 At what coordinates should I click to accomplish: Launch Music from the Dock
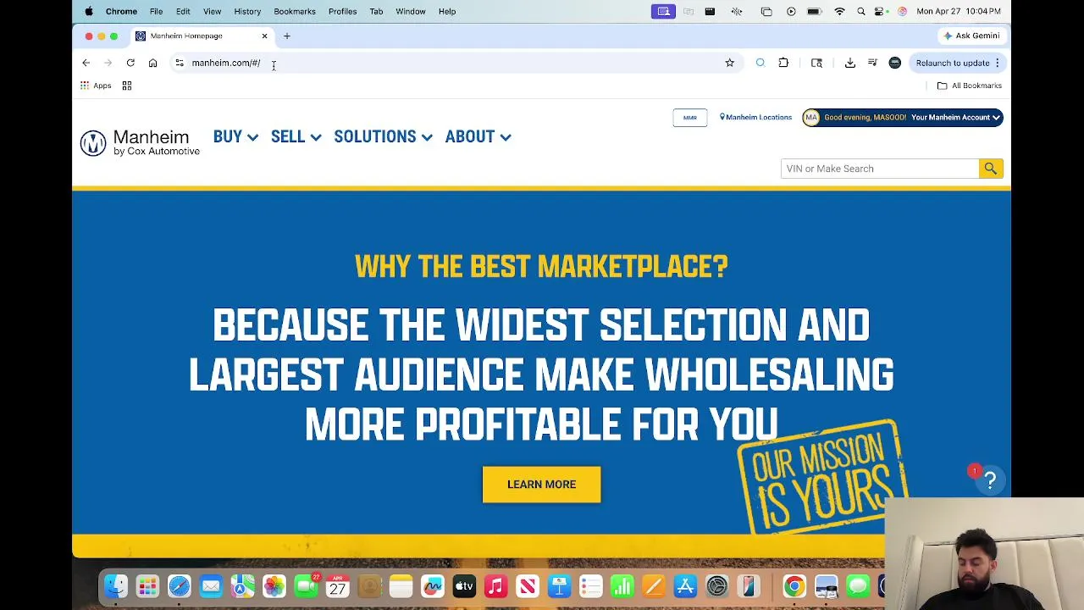(495, 586)
